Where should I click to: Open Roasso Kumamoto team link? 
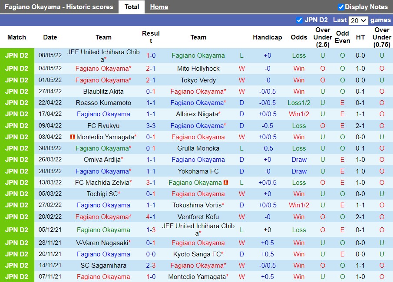click(103, 103)
